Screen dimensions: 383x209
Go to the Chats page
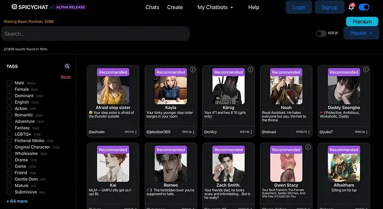[x=152, y=7]
